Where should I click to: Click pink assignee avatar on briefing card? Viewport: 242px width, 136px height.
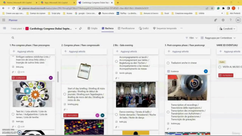pos(97,115)
